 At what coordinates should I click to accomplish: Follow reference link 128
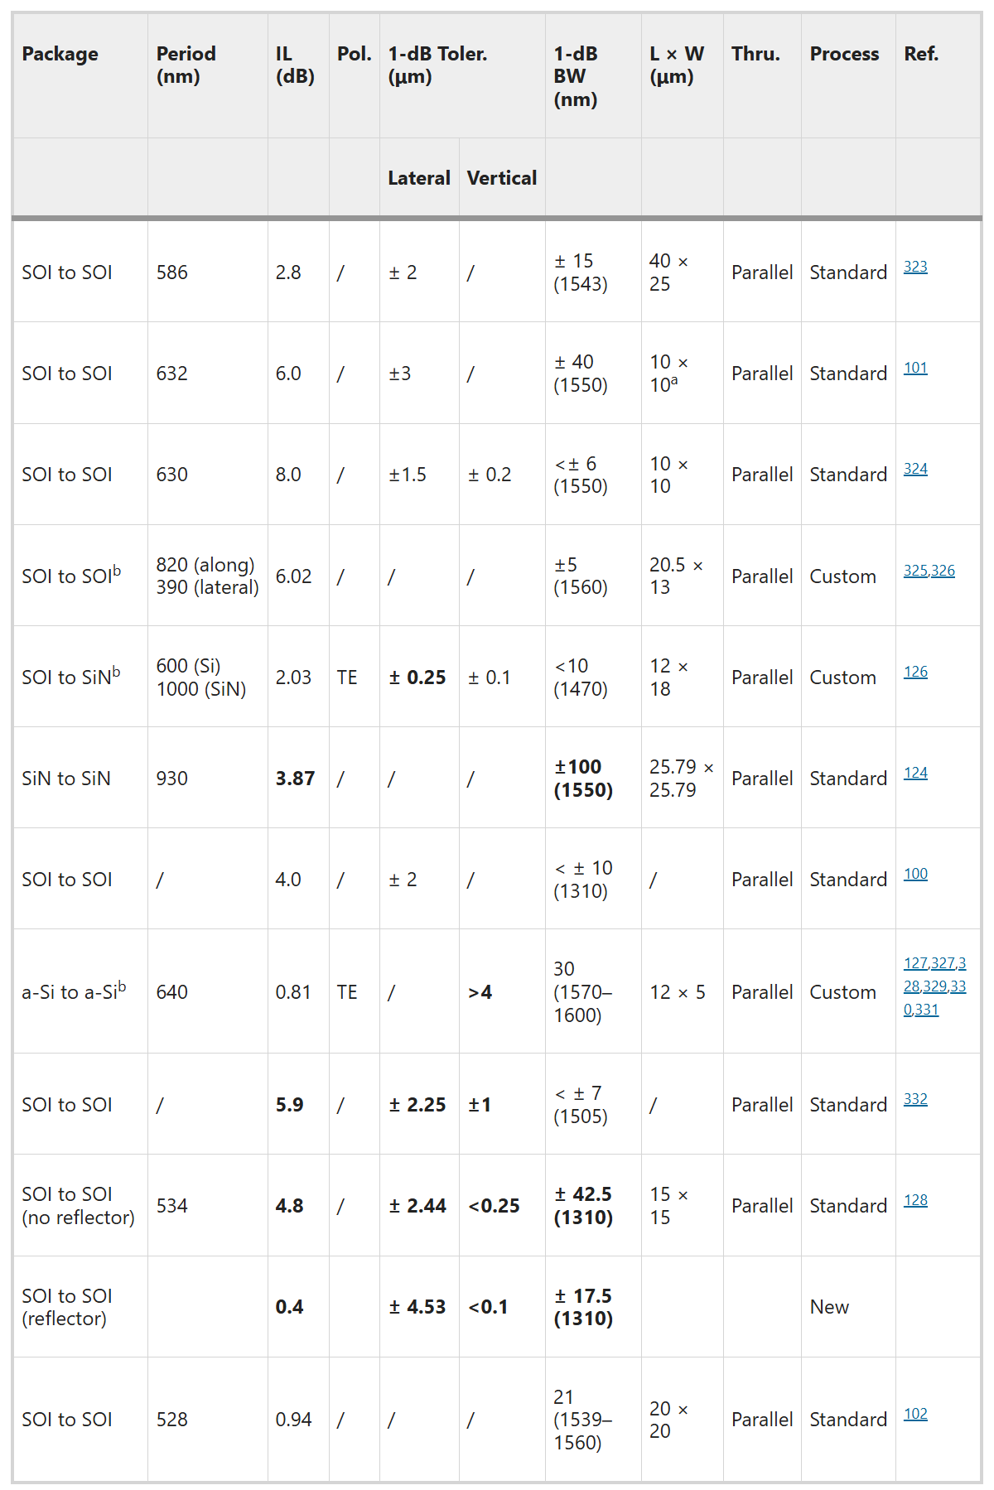point(914,1200)
